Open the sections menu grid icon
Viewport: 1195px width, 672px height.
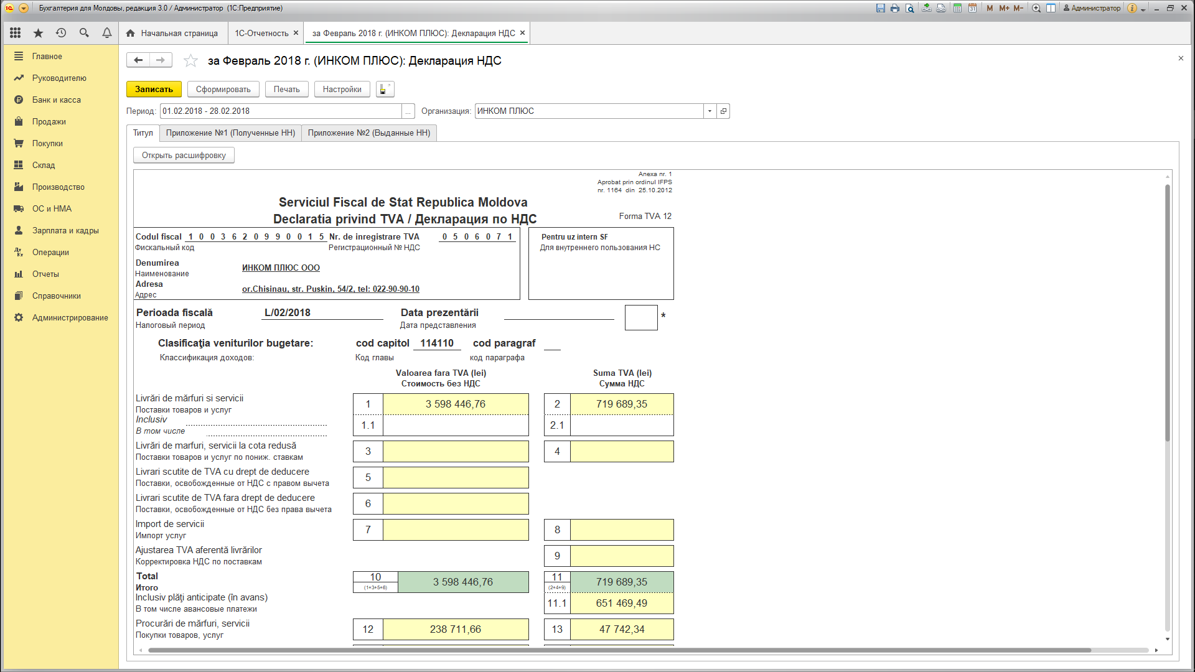click(x=15, y=33)
